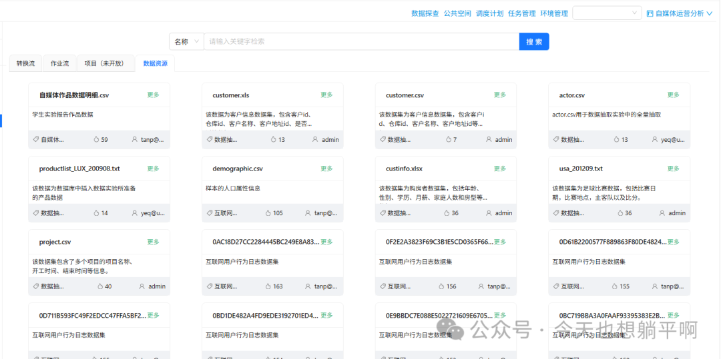Open the usa_201209.txt card title
This screenshot has height=359, width=721.
(581, 169)
